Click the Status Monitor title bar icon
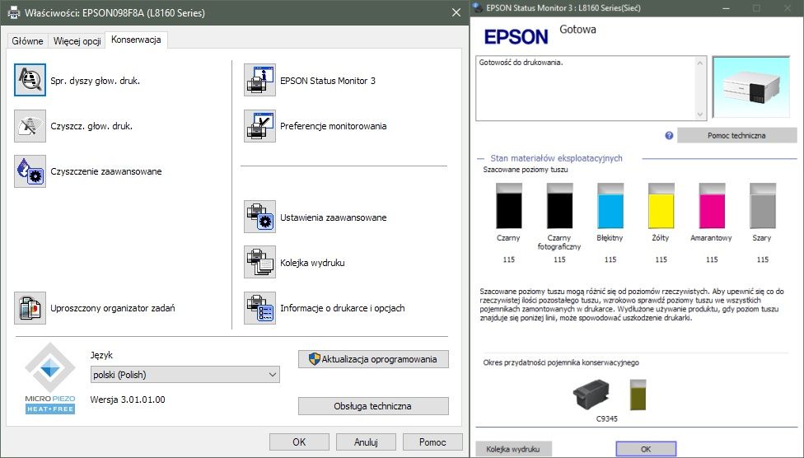Screen dimensions: 804x458 coord(478,7)
